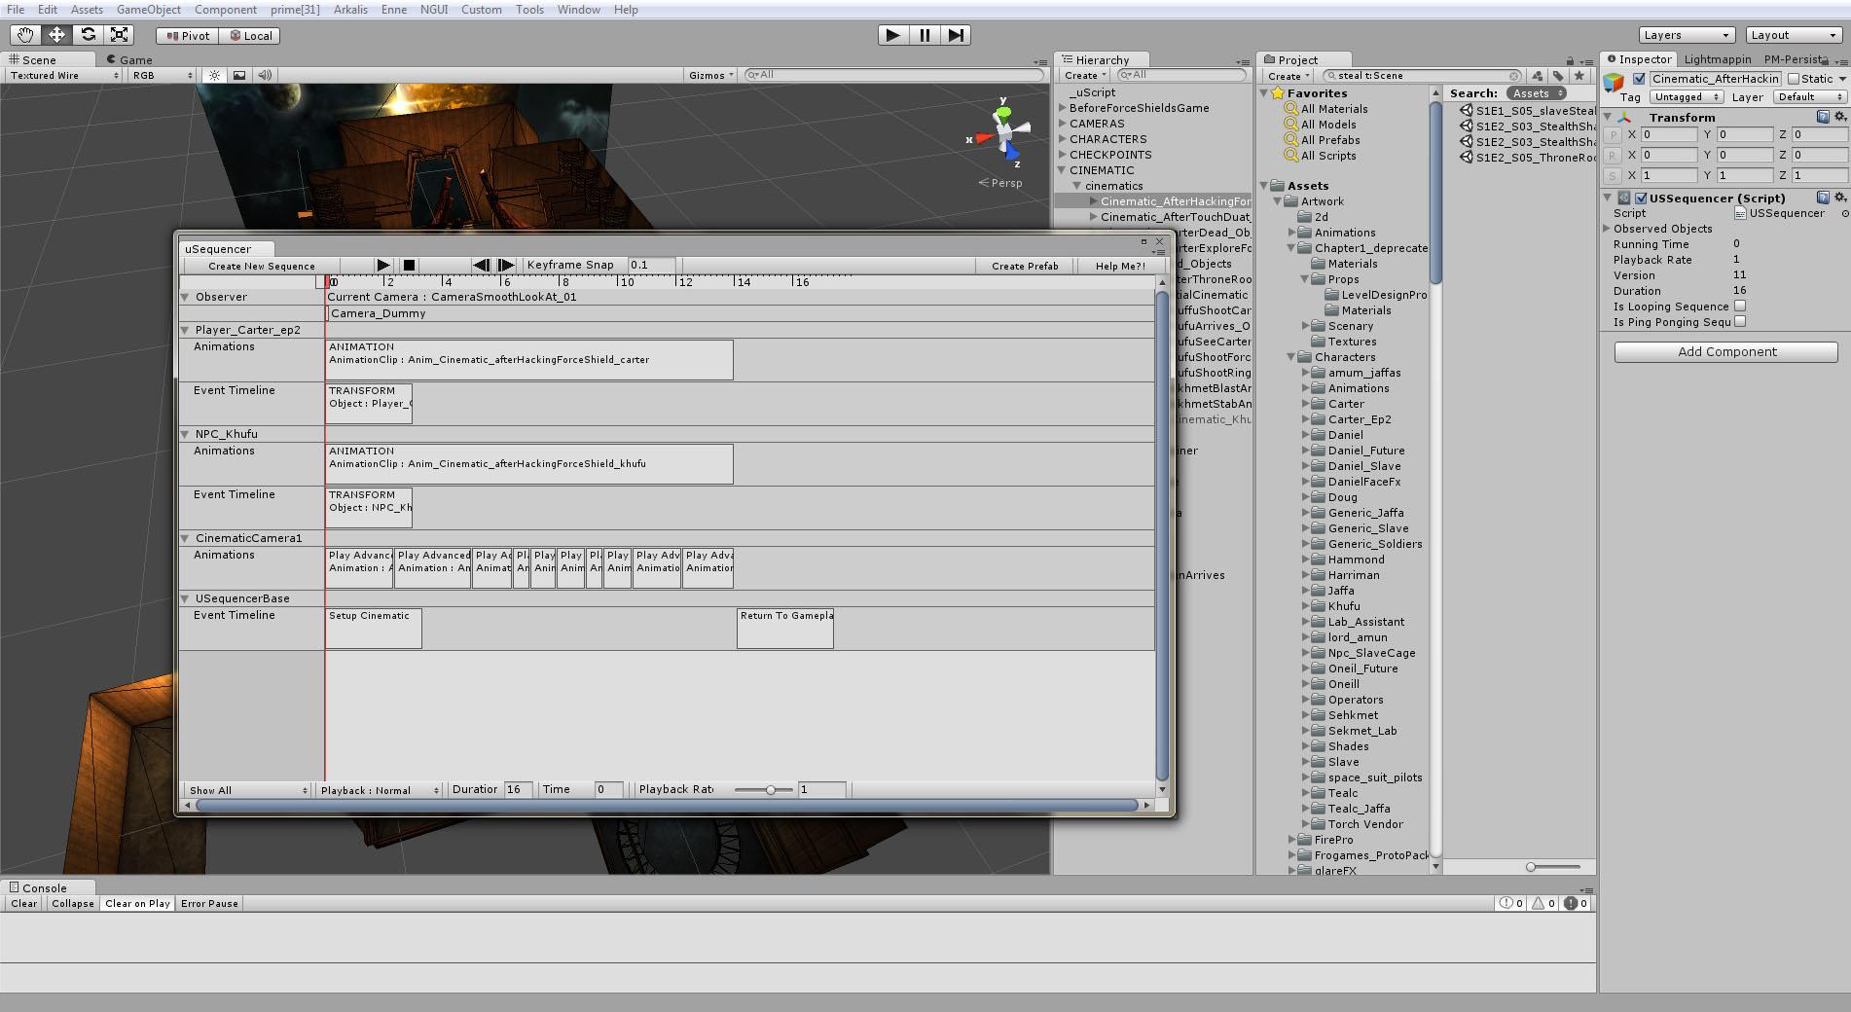This screenshot has width=1851, height=1012.
Task: Select the Scale tool
Action: click(x=119, y=35)
